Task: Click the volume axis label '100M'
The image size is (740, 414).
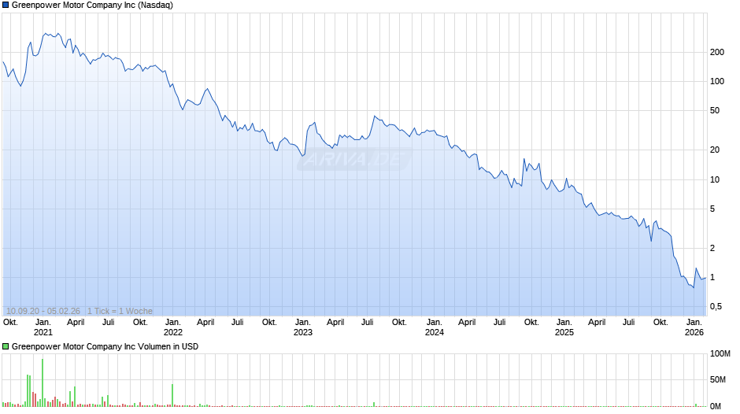Action: (720, 354)
